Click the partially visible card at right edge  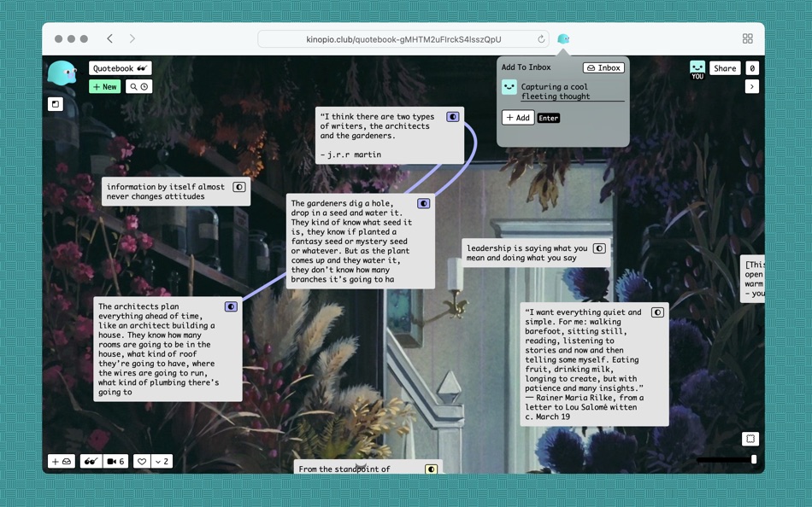(752, 278)
